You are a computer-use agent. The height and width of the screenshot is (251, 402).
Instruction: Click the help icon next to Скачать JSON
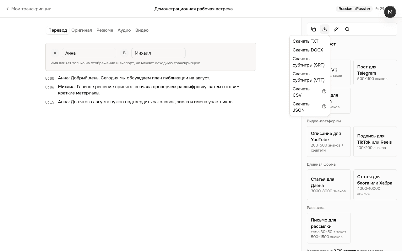click(324, 106)
